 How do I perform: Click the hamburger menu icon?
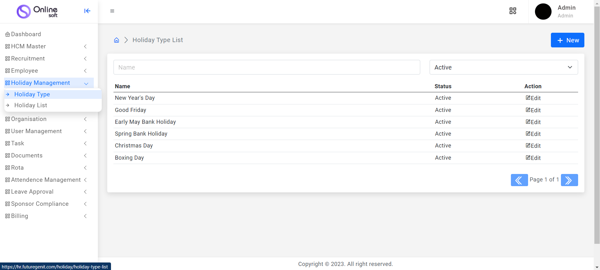click(x=112, y=11)
